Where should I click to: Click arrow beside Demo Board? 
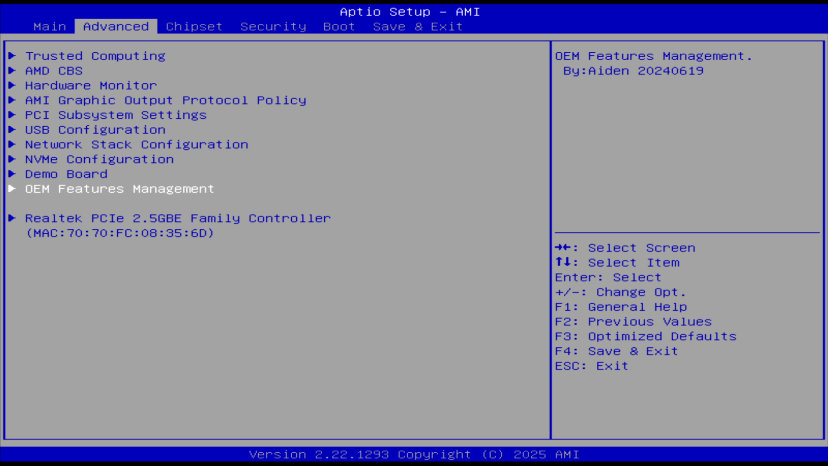(12, 174)
